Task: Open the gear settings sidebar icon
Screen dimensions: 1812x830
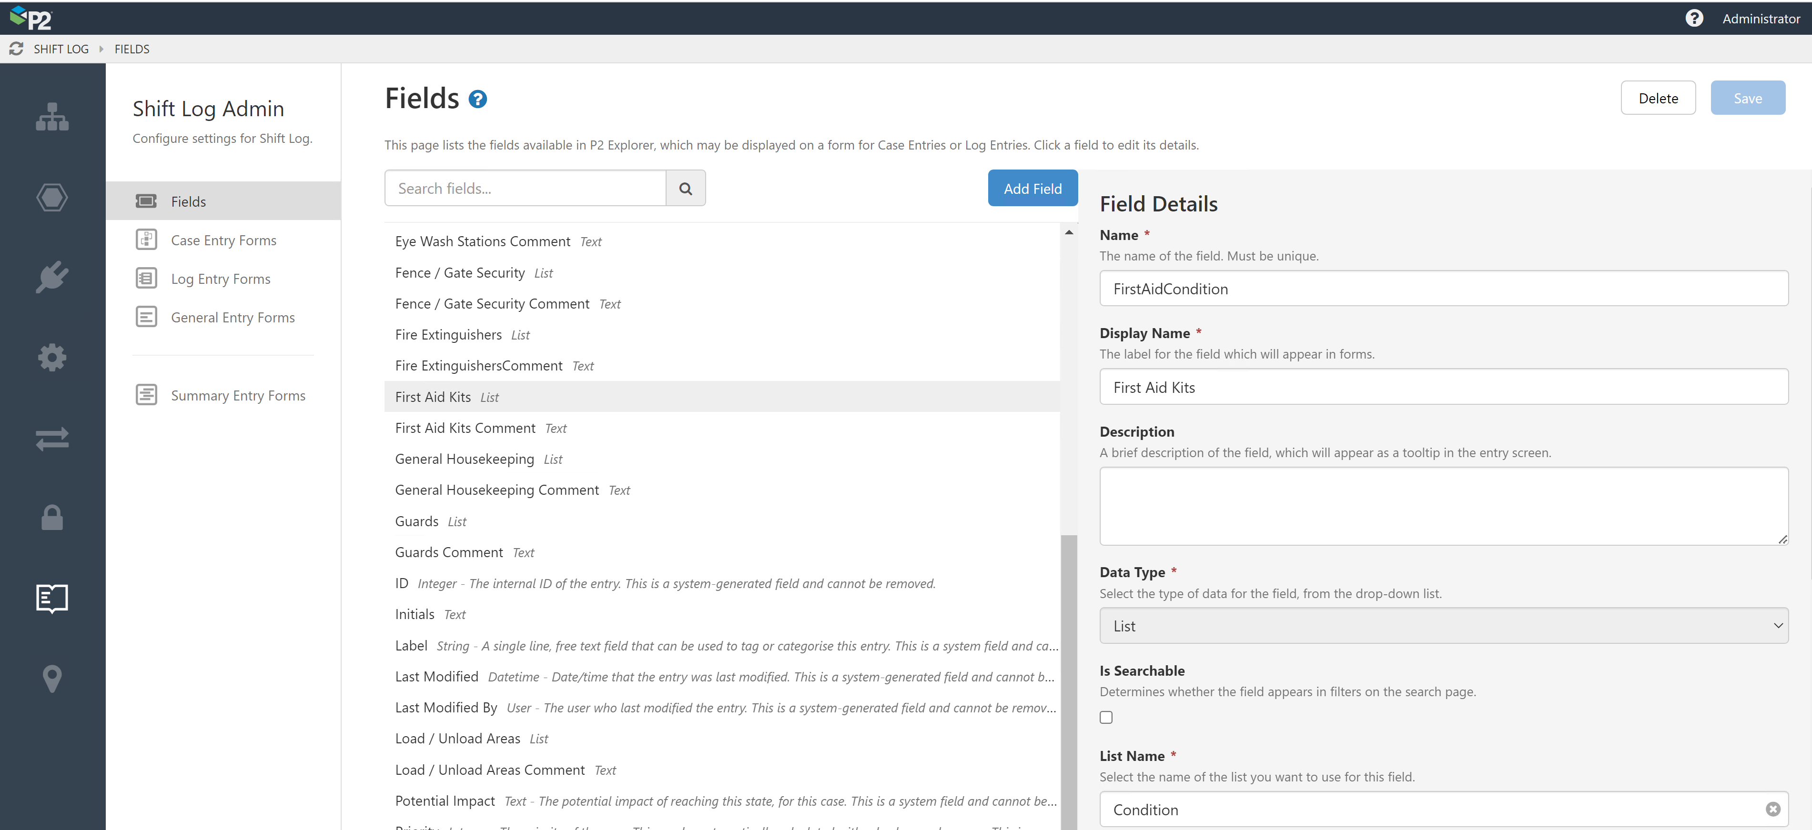Action: click(x=52, y=357)
